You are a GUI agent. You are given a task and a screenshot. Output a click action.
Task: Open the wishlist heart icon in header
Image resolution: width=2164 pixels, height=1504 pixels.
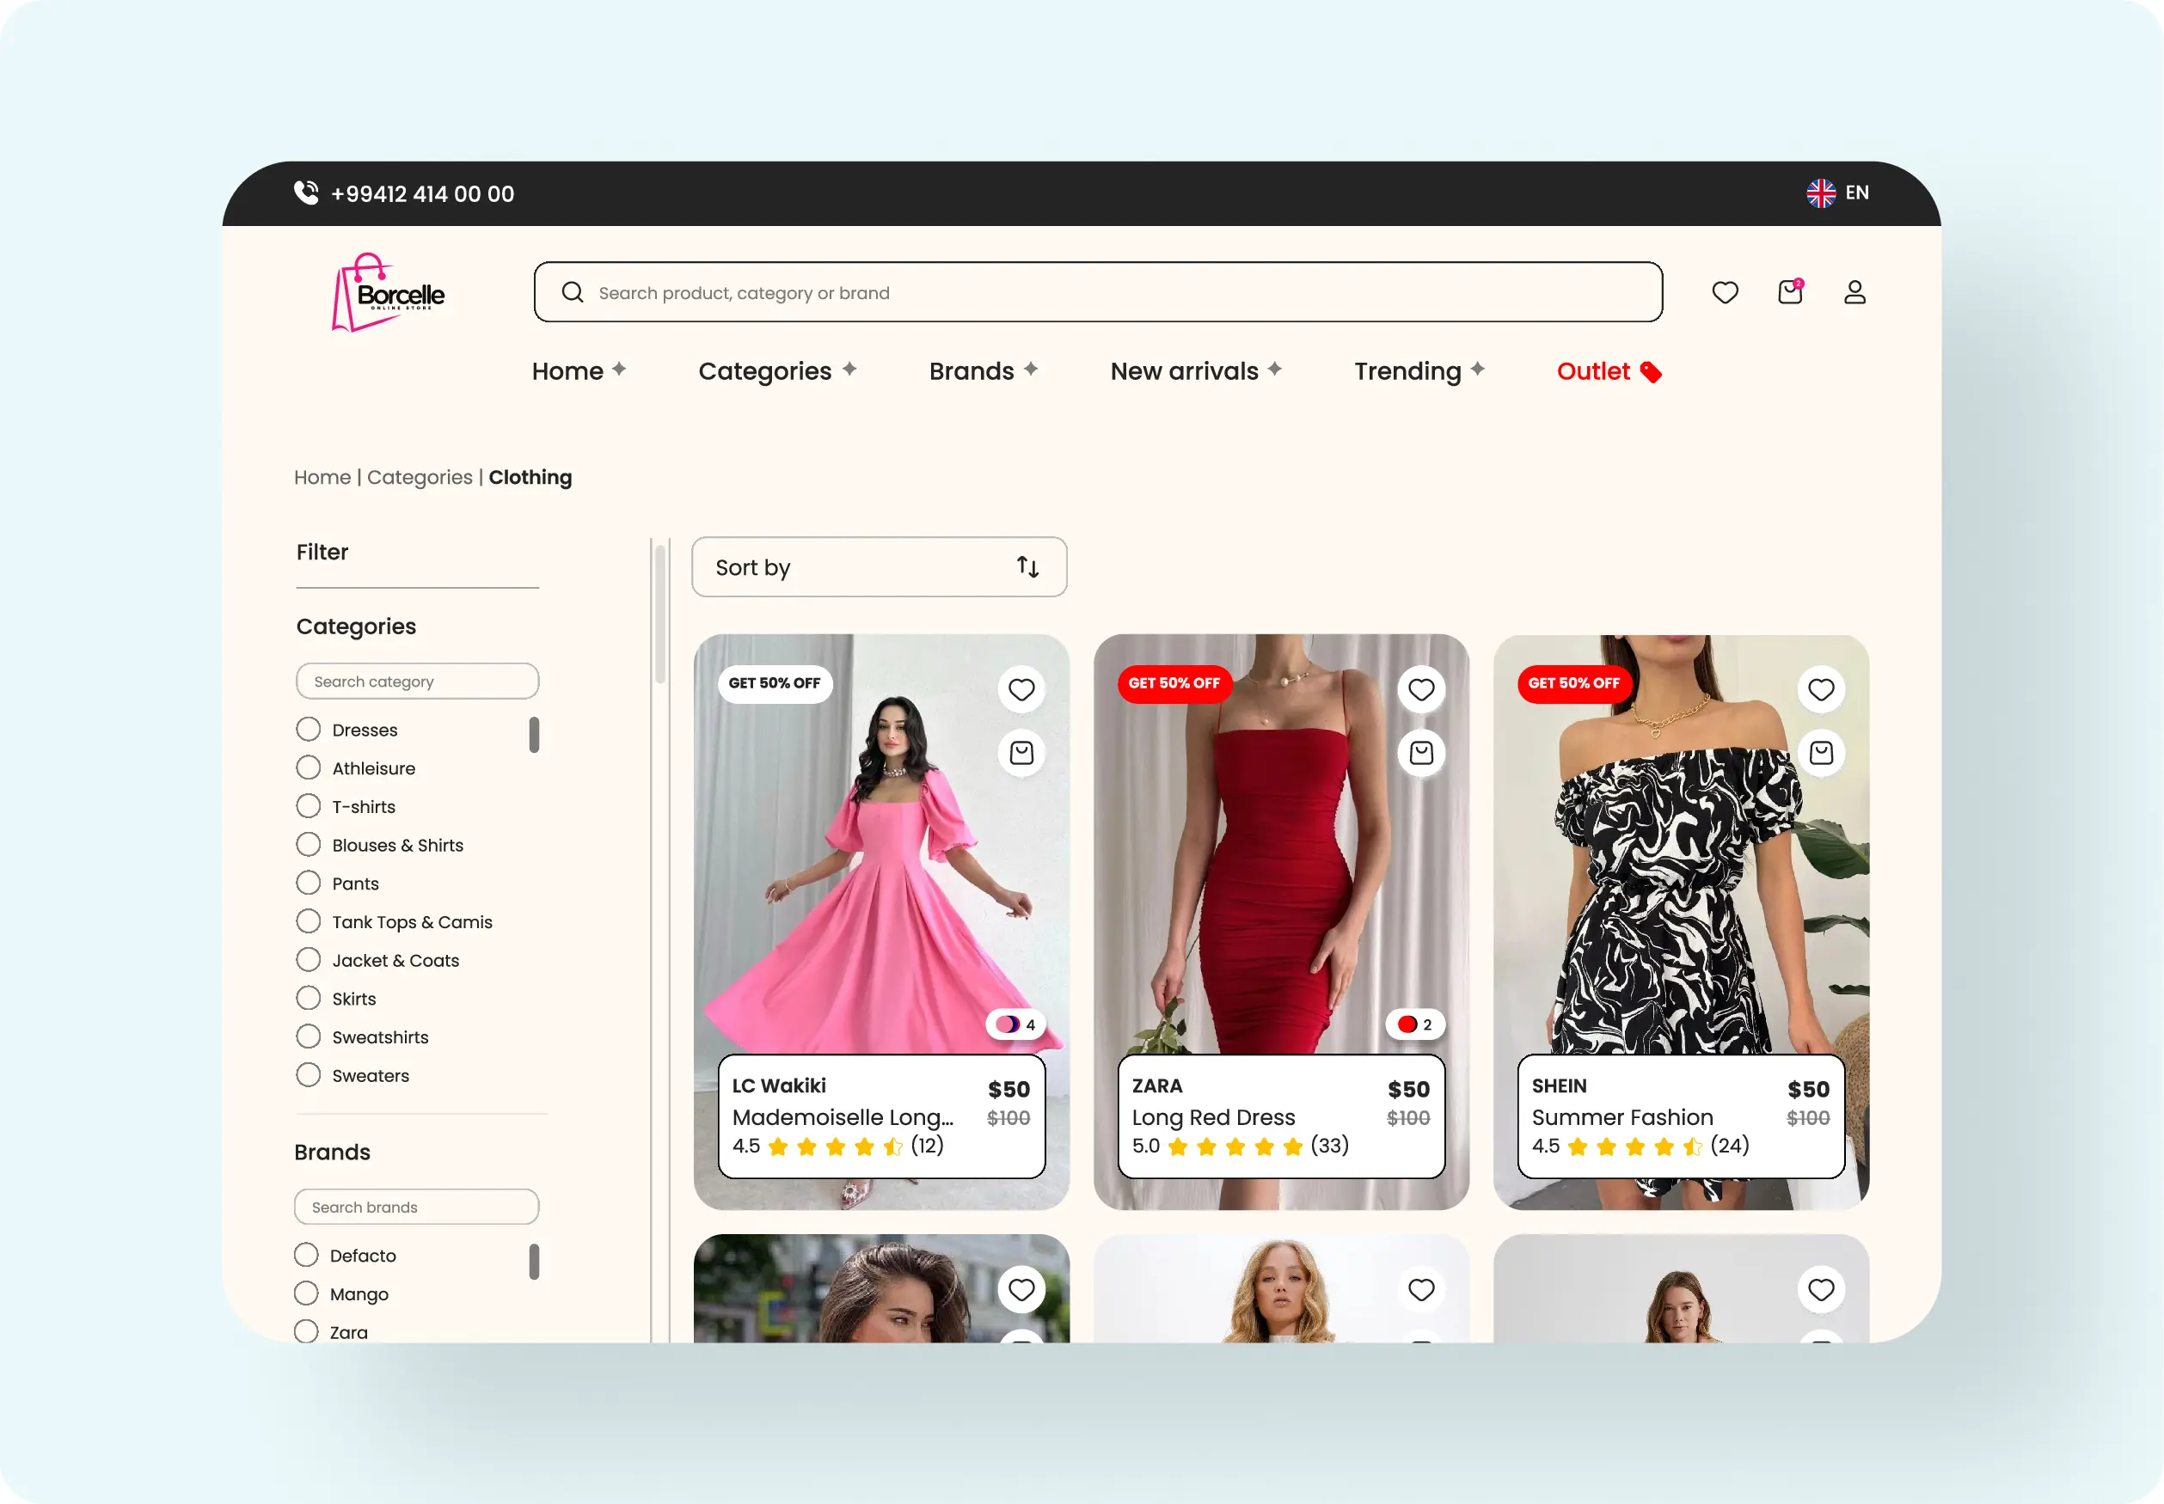pos(1725,293)
